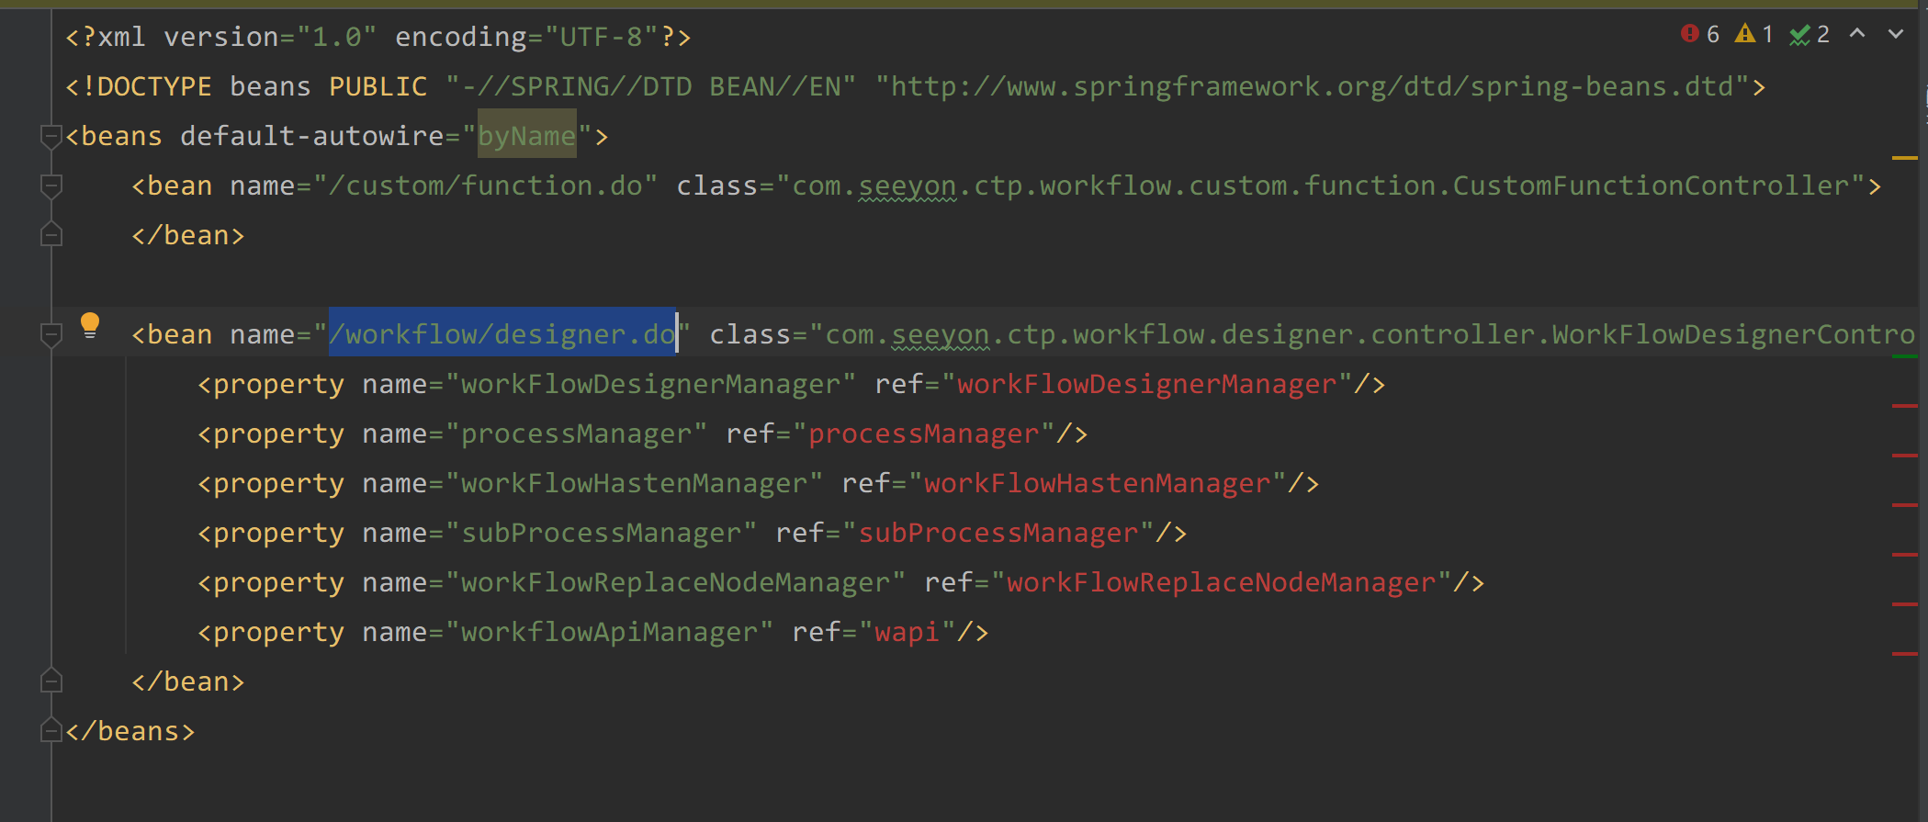The width and height of the screenshot is (1928, 822).
Task: Click the spring-beans.dtd URL in DOCTYPE
Action: pyautogui.click(x=1312, y=86)
